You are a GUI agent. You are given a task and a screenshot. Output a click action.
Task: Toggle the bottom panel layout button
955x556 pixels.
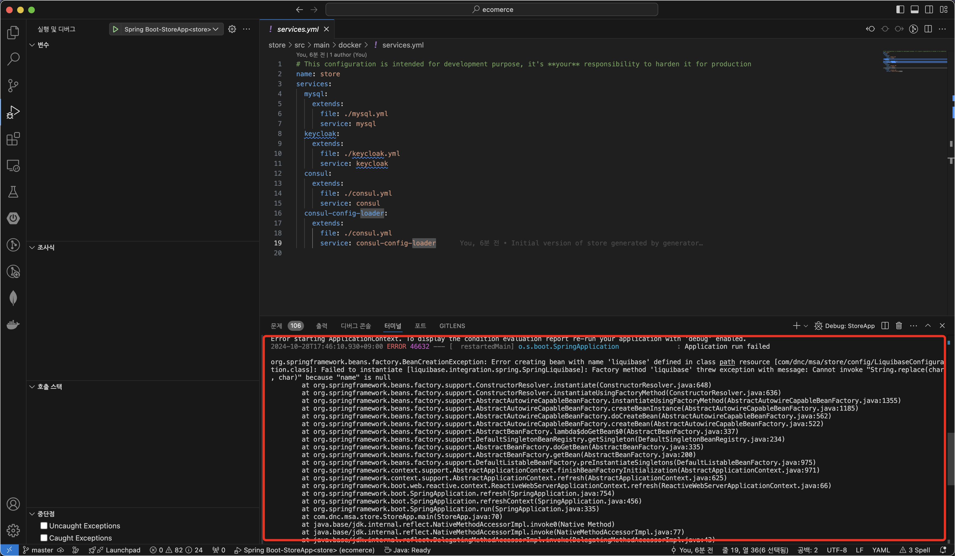tap(914, 9)
